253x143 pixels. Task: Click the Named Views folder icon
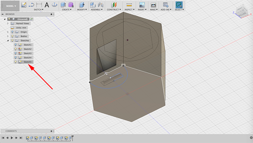[12, 23]
